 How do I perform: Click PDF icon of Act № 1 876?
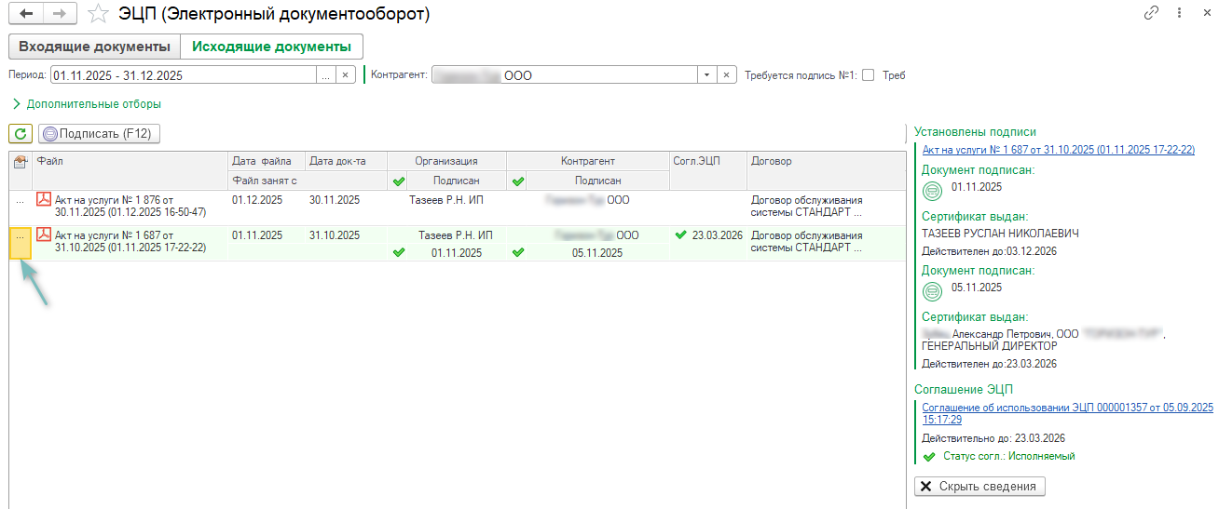pyautogui.click(x=44, y=199)
